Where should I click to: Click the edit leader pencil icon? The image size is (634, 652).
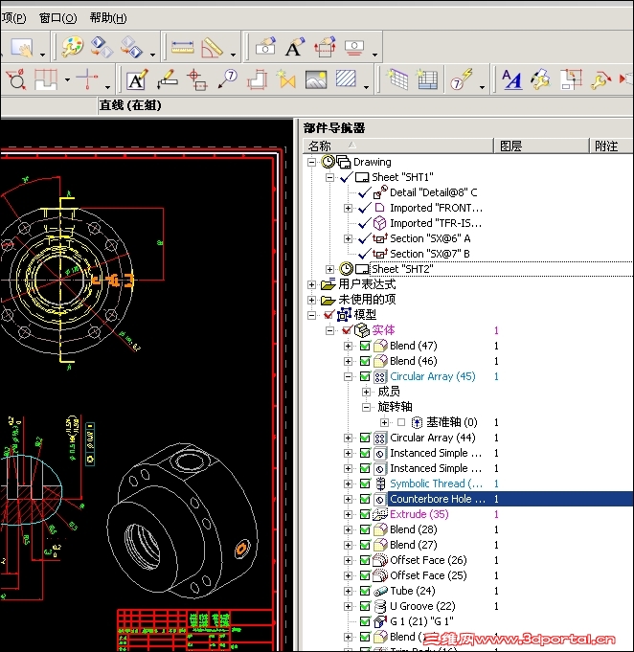tap(168, 79)
